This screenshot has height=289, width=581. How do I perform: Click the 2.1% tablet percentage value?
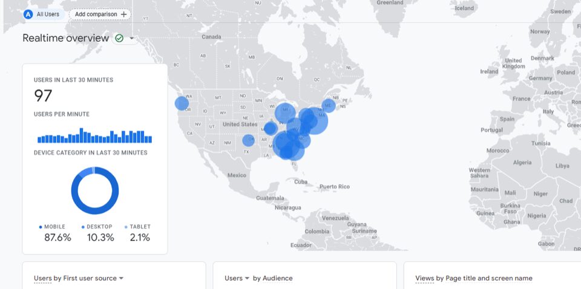[x=140, y=238]
